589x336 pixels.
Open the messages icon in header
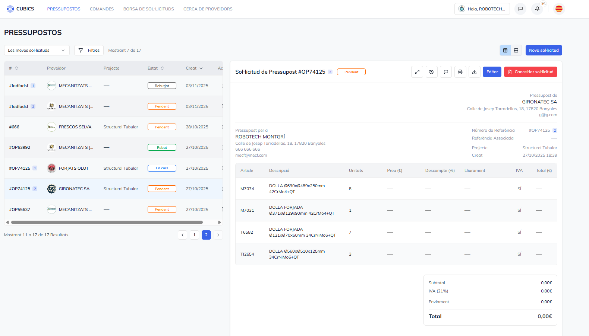[x=520, y=9]
